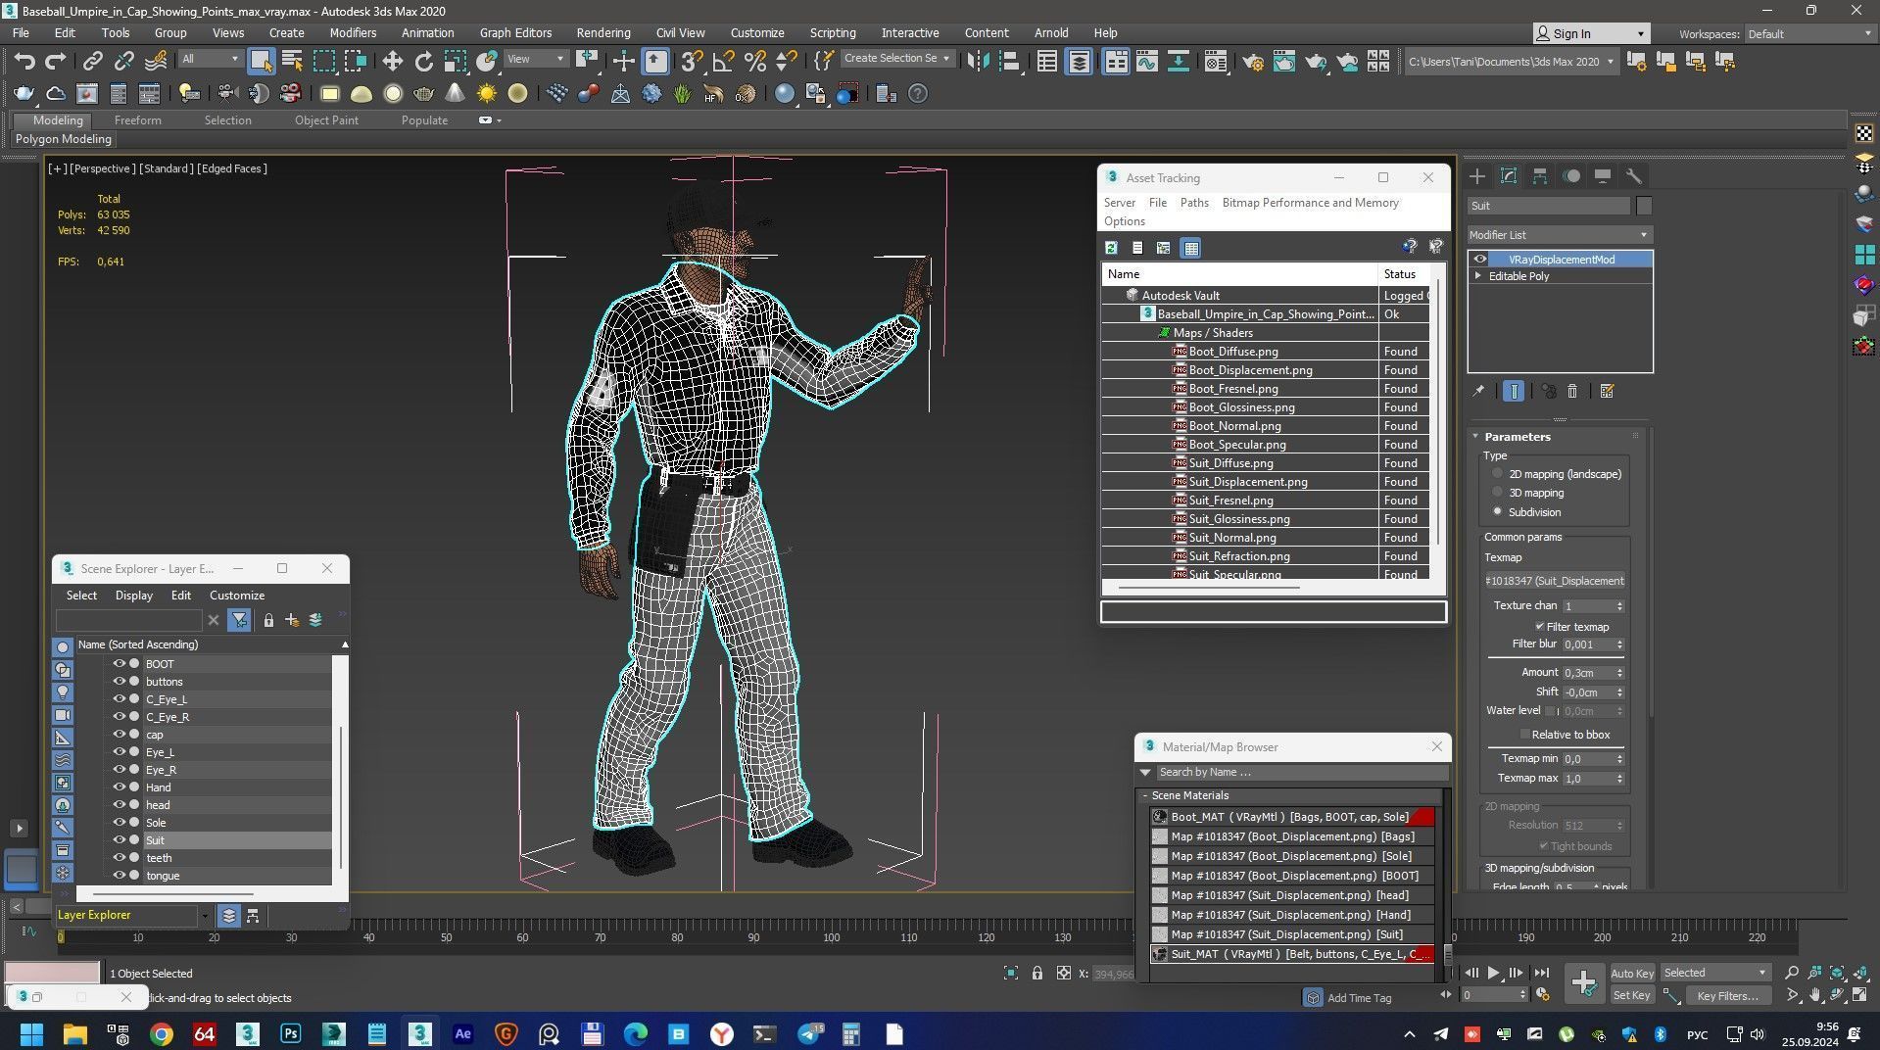Enable Relative to bbox checkbox

coord(1524,735)
